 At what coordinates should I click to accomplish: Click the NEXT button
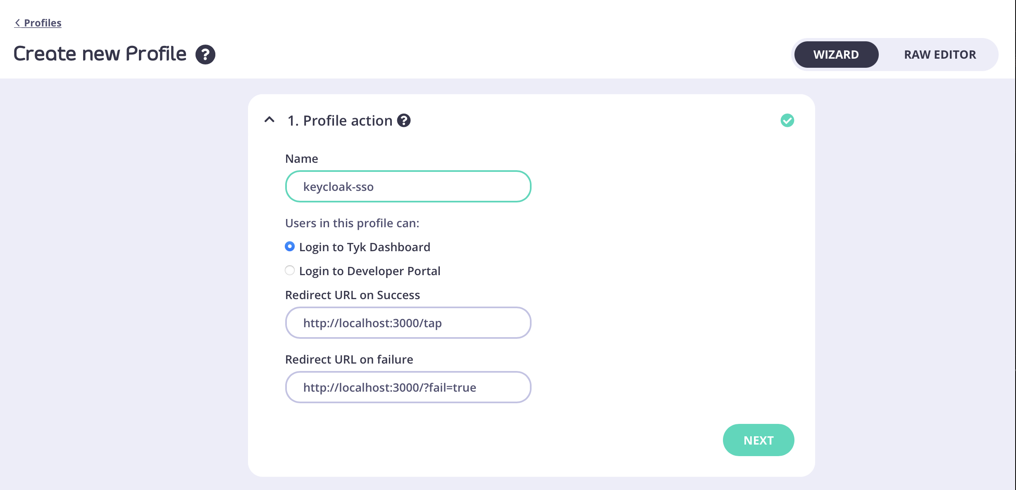click(758, 440)
